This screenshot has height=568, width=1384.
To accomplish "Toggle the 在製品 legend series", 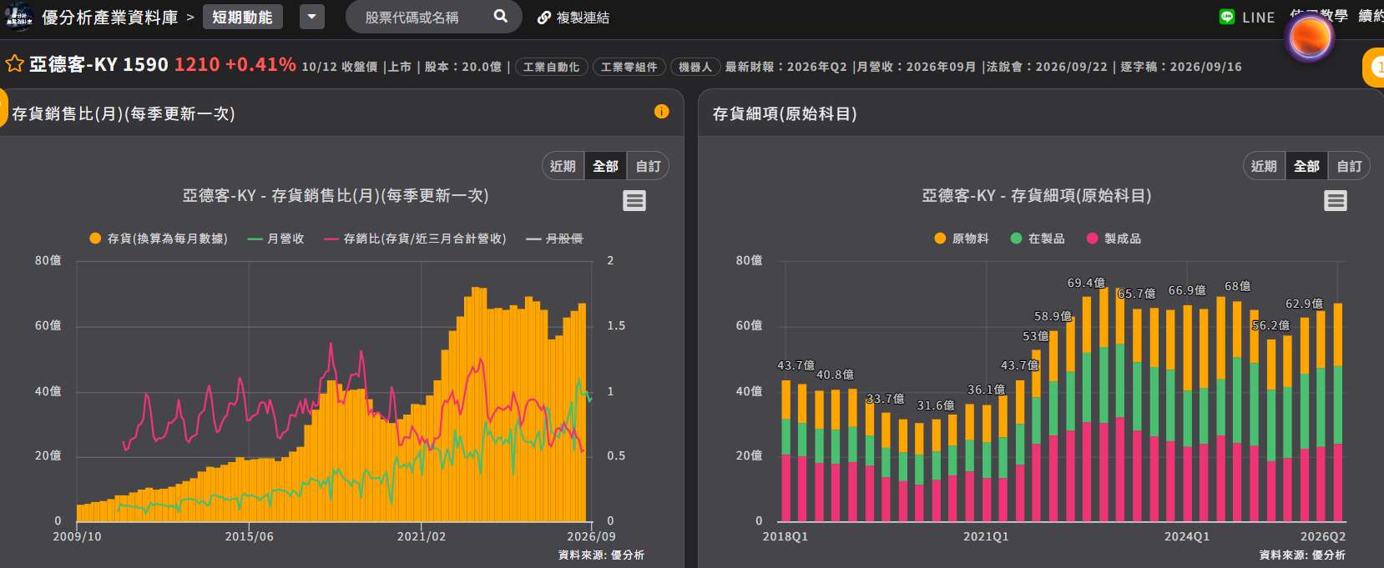I will (x=1038, y=239).
